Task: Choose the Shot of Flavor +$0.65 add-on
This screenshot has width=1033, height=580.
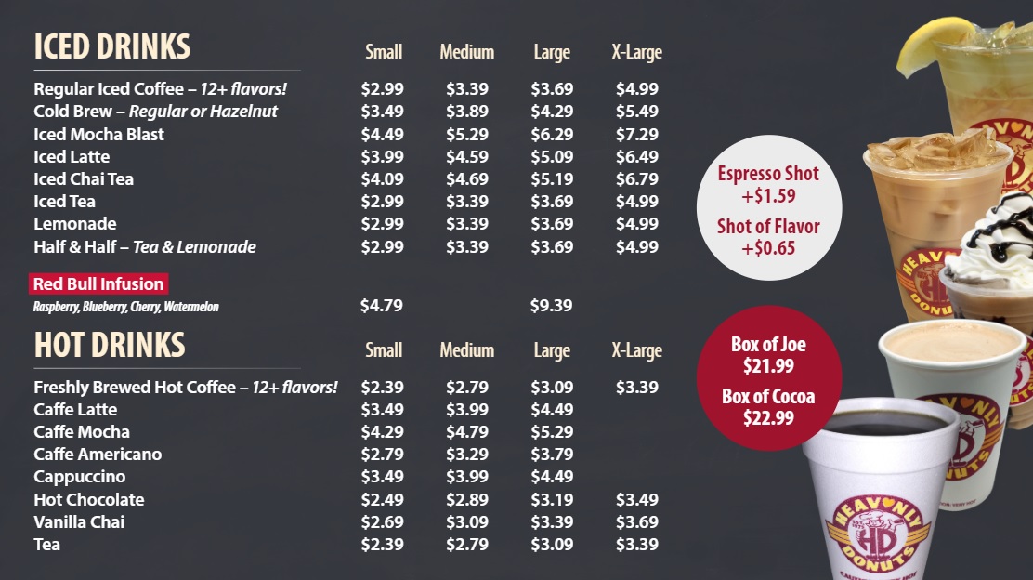Action: [768, 236]
